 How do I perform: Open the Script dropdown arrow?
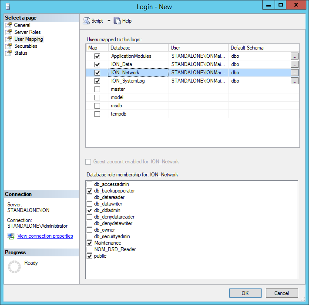point(109,21)
